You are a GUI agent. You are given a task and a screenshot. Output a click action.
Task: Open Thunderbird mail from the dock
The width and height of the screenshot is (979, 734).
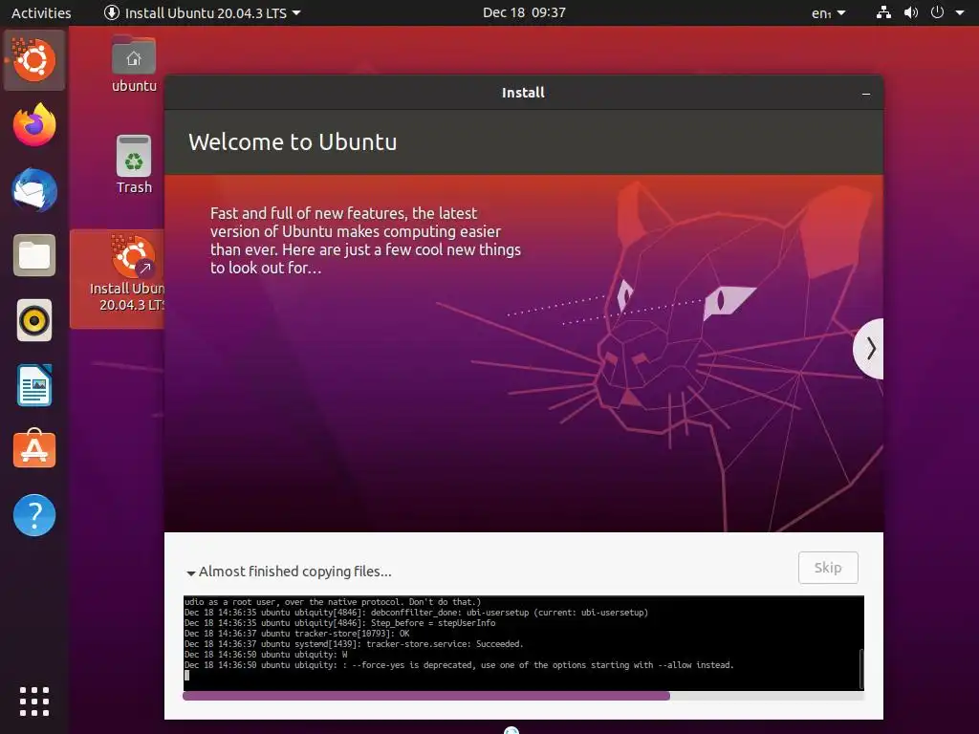tap(34, 190)
